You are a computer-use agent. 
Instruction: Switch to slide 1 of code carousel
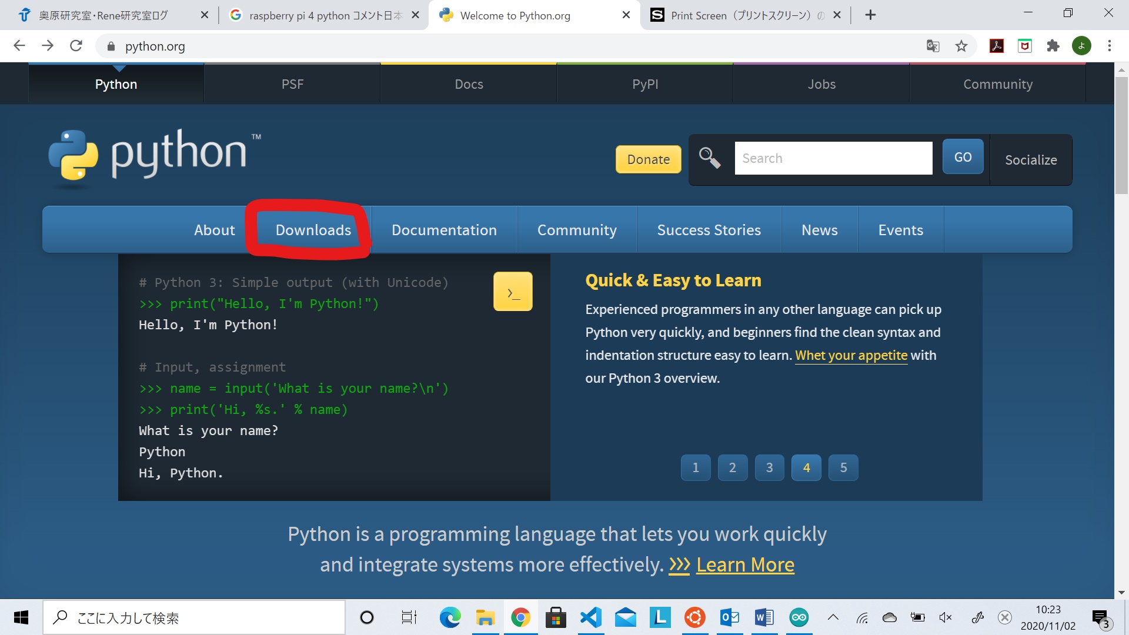[696, 467]
